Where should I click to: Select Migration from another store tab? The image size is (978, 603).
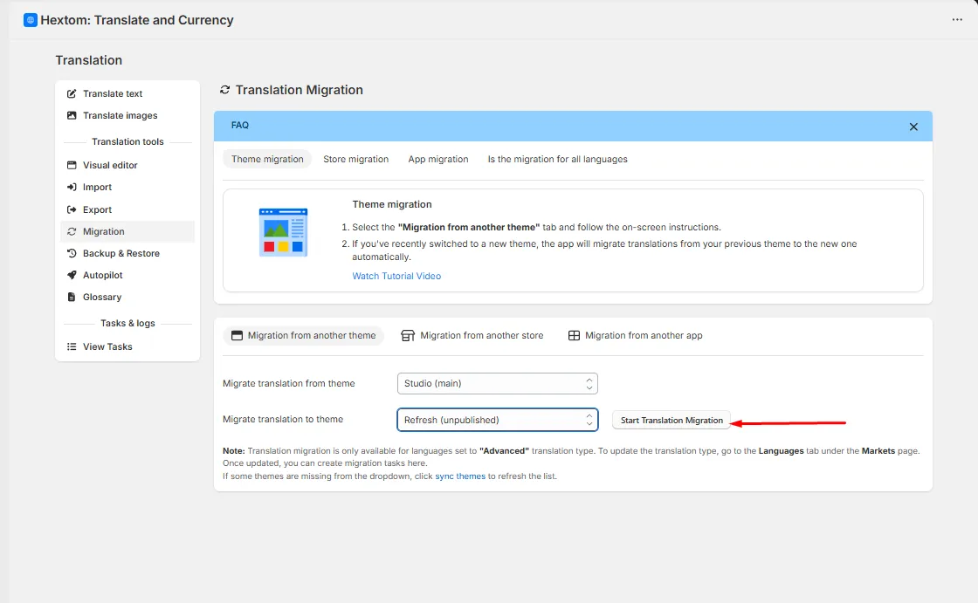tap(472, 335)
